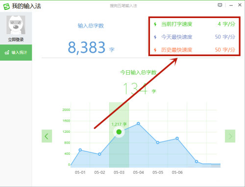The image size is (245, 187).
Task: Click the 历史最快速度 label
Action: [176, 50]
